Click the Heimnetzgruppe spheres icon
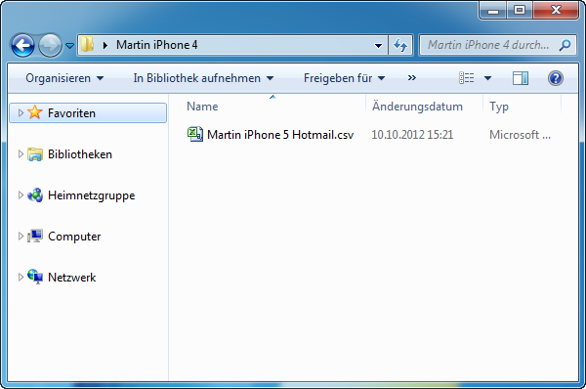The image size is (586, 389). [35, 194]
